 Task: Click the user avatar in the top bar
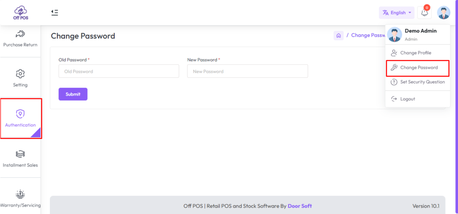[444, 13]
